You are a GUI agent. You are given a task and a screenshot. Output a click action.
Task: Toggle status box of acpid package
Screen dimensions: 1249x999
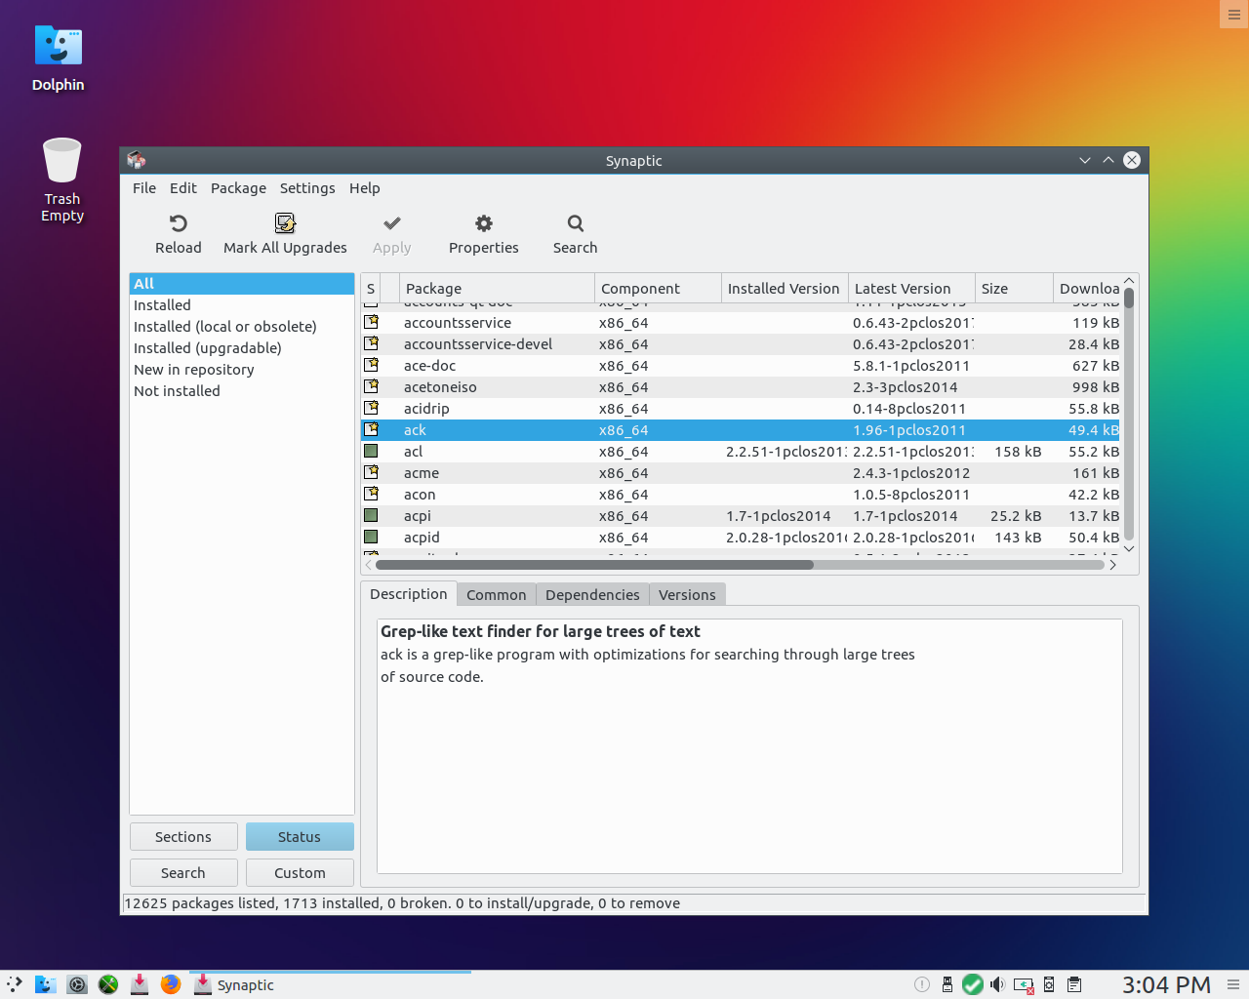371,537
